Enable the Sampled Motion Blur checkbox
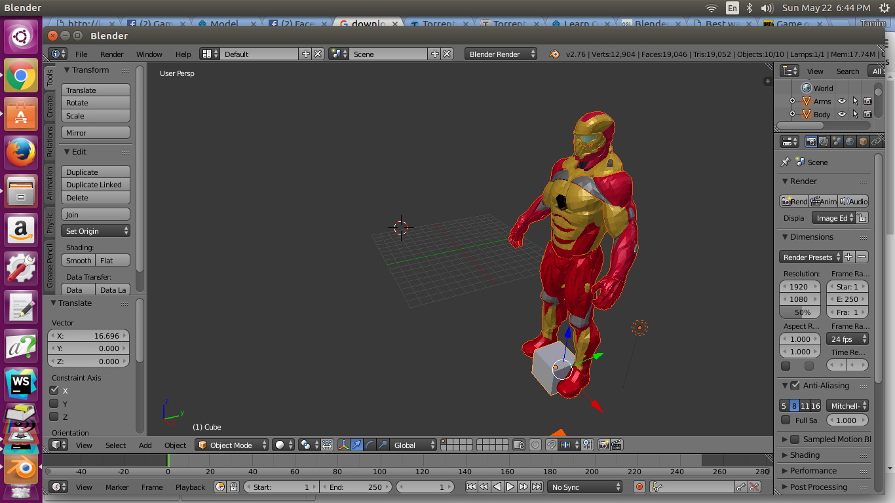 click(795, 439)
